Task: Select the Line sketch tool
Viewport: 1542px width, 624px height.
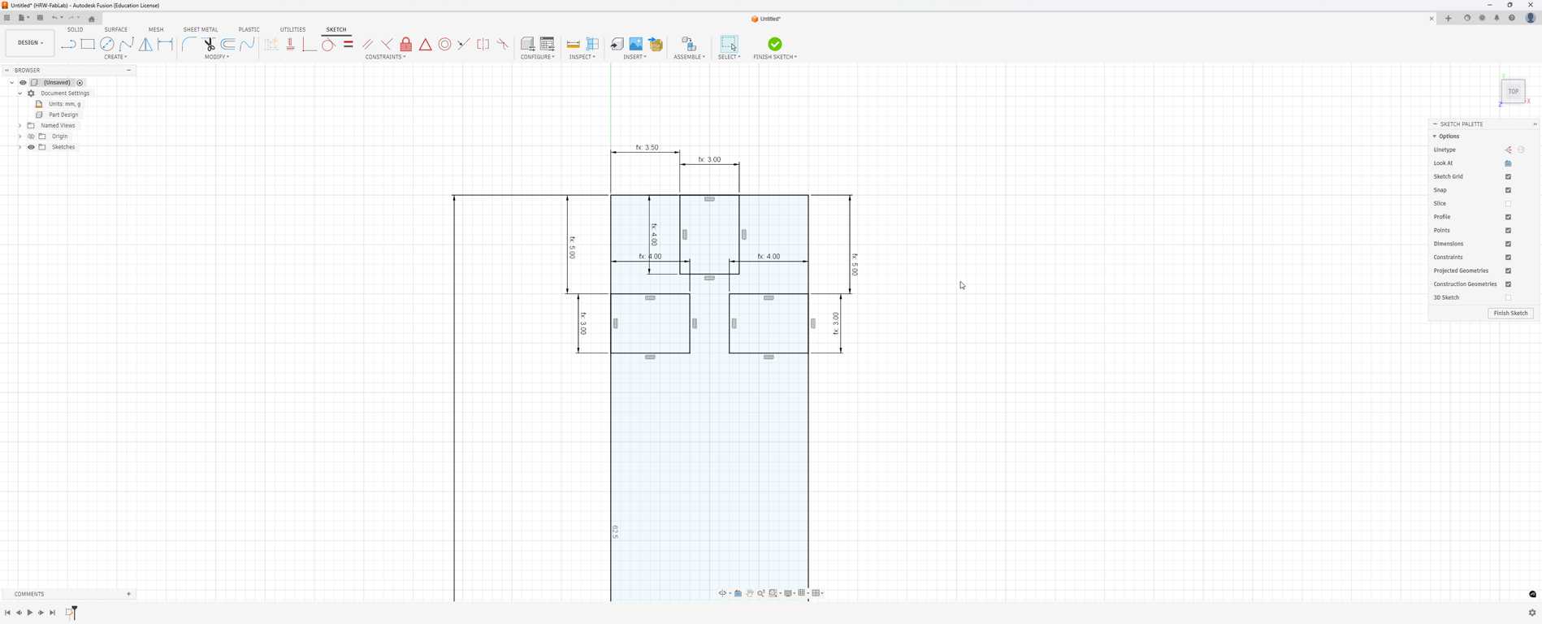Action: coord(68,44)
